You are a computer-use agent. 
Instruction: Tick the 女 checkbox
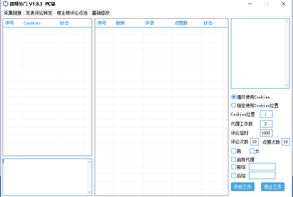[x=252, y=151]
